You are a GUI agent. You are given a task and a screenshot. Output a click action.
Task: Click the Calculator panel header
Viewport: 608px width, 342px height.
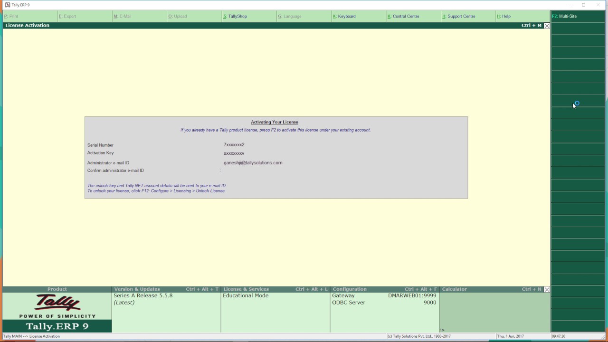pos(492,289)
